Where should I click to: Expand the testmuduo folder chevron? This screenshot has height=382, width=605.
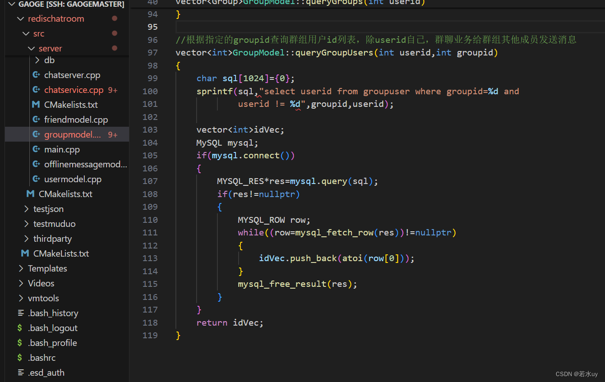point(26,224)
